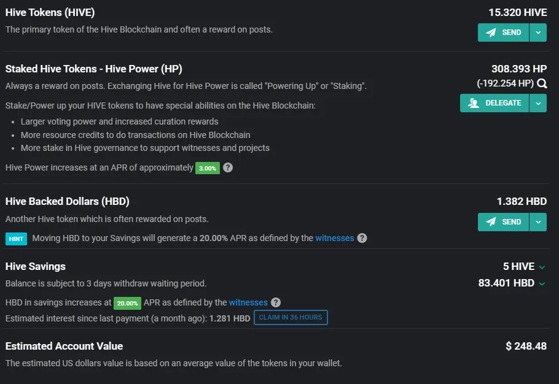Image resolution: width=559 pixels, height=384 pixels.
Task: Click the green 20.00% savings APR badge
Action: point(127,303)
